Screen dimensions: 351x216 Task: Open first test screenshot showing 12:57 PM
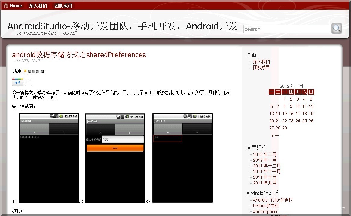tap(49, 158)
